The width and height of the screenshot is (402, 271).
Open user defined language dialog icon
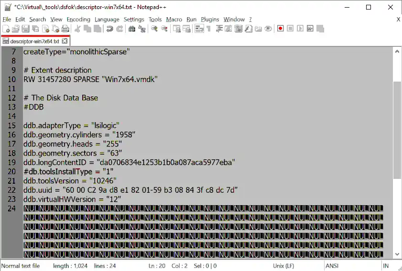(228, 29)
